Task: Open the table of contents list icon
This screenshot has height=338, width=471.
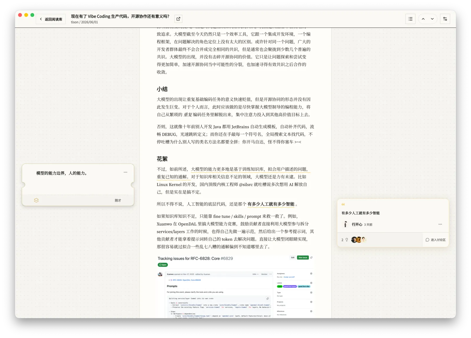Action: (x=410, y=19)
